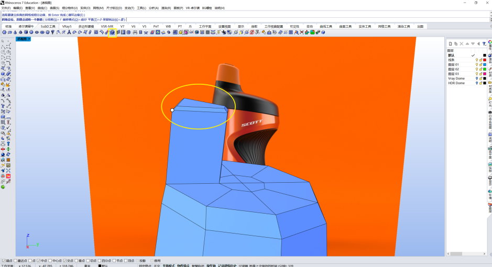This screenshot has height=267, width=492.
Task: Toggle the 端点 (End) osnap checkbox
Action: click(x=4, y=261)
